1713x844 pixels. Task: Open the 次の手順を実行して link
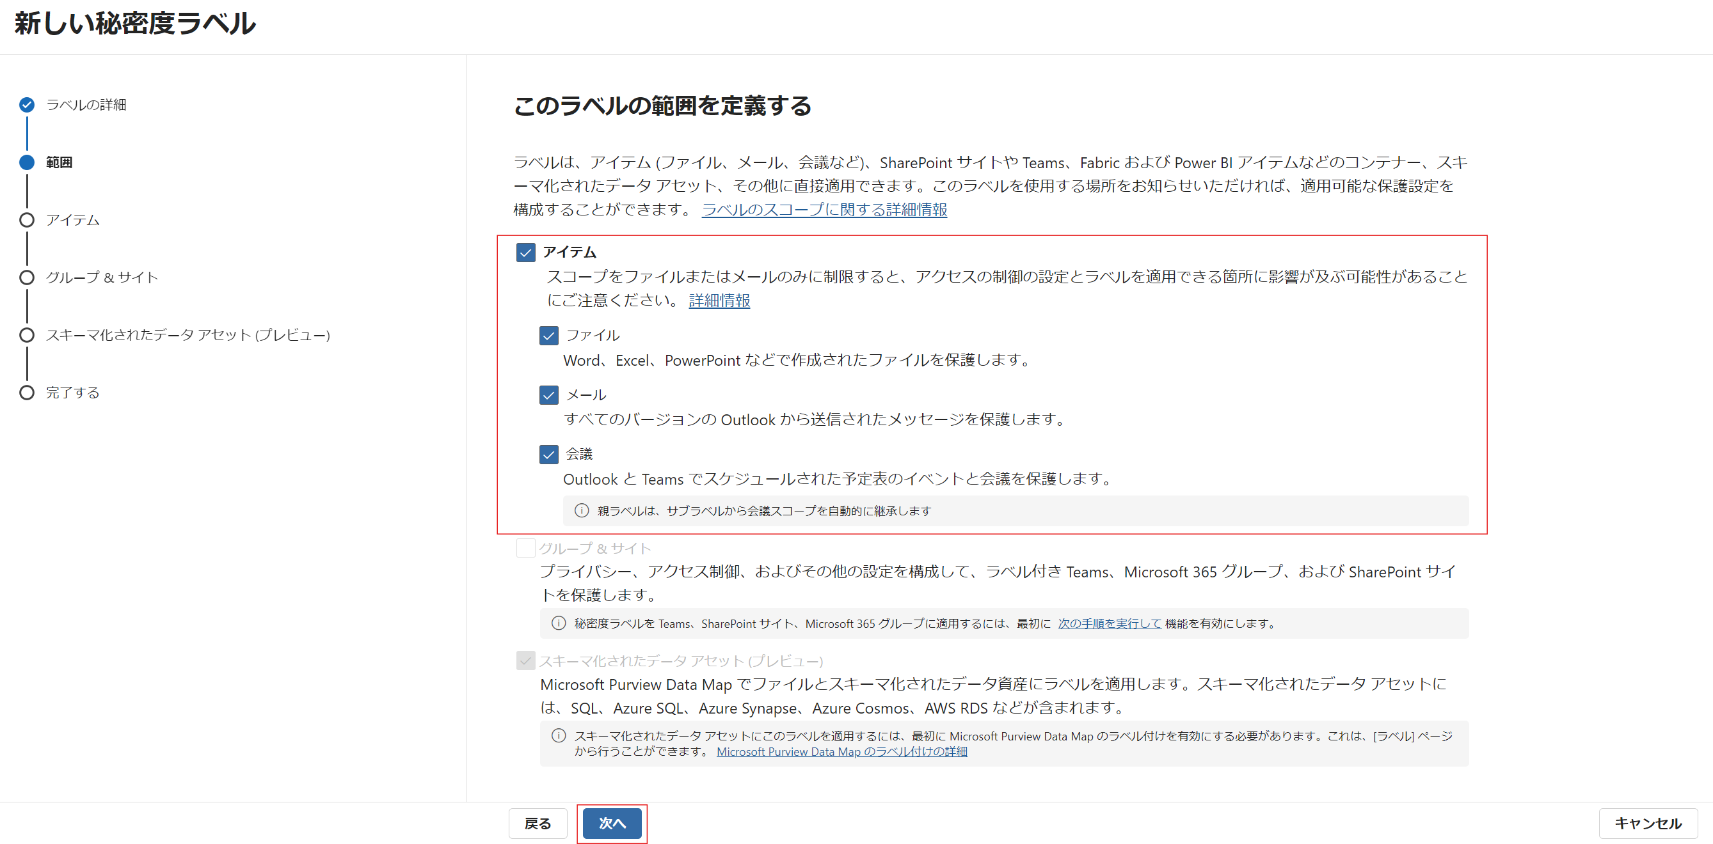click(x=1110, y=623)
